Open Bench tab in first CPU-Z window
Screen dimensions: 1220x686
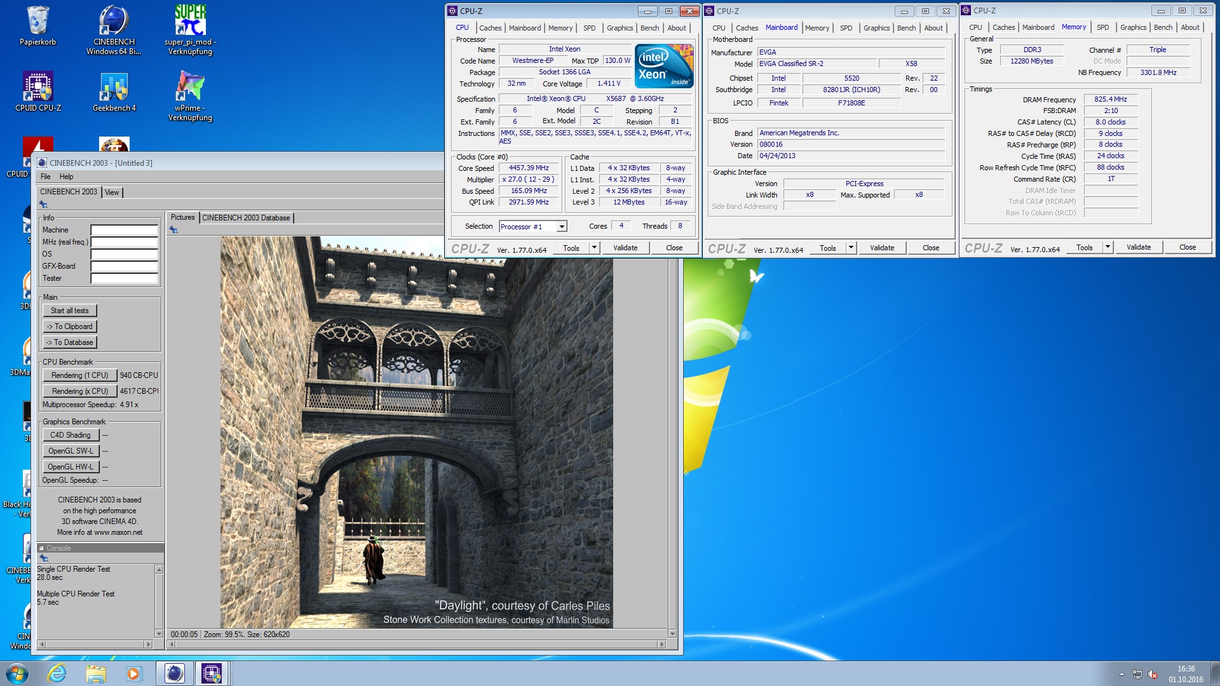(649, 28)
